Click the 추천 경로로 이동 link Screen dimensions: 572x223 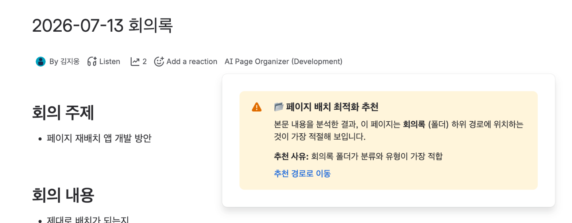tap(302, 173)
